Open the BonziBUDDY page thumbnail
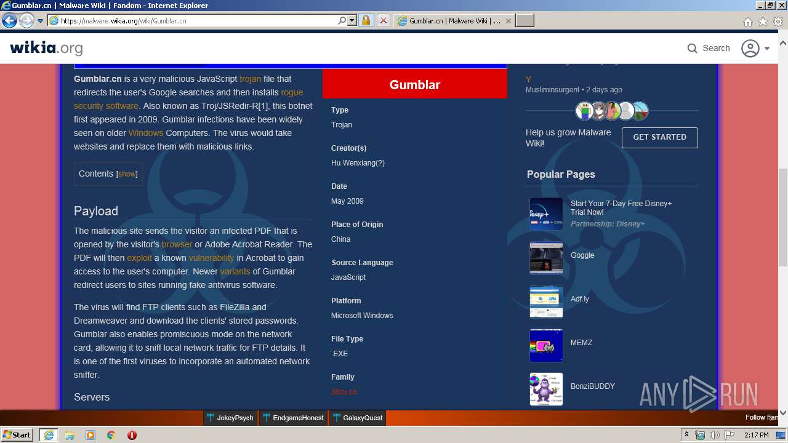Screen dimensions: 788x443 pyautogui.click(x=546, y=389)
